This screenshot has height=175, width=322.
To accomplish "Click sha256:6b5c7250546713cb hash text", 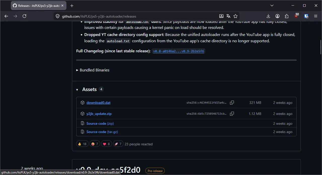I will 207,114.
